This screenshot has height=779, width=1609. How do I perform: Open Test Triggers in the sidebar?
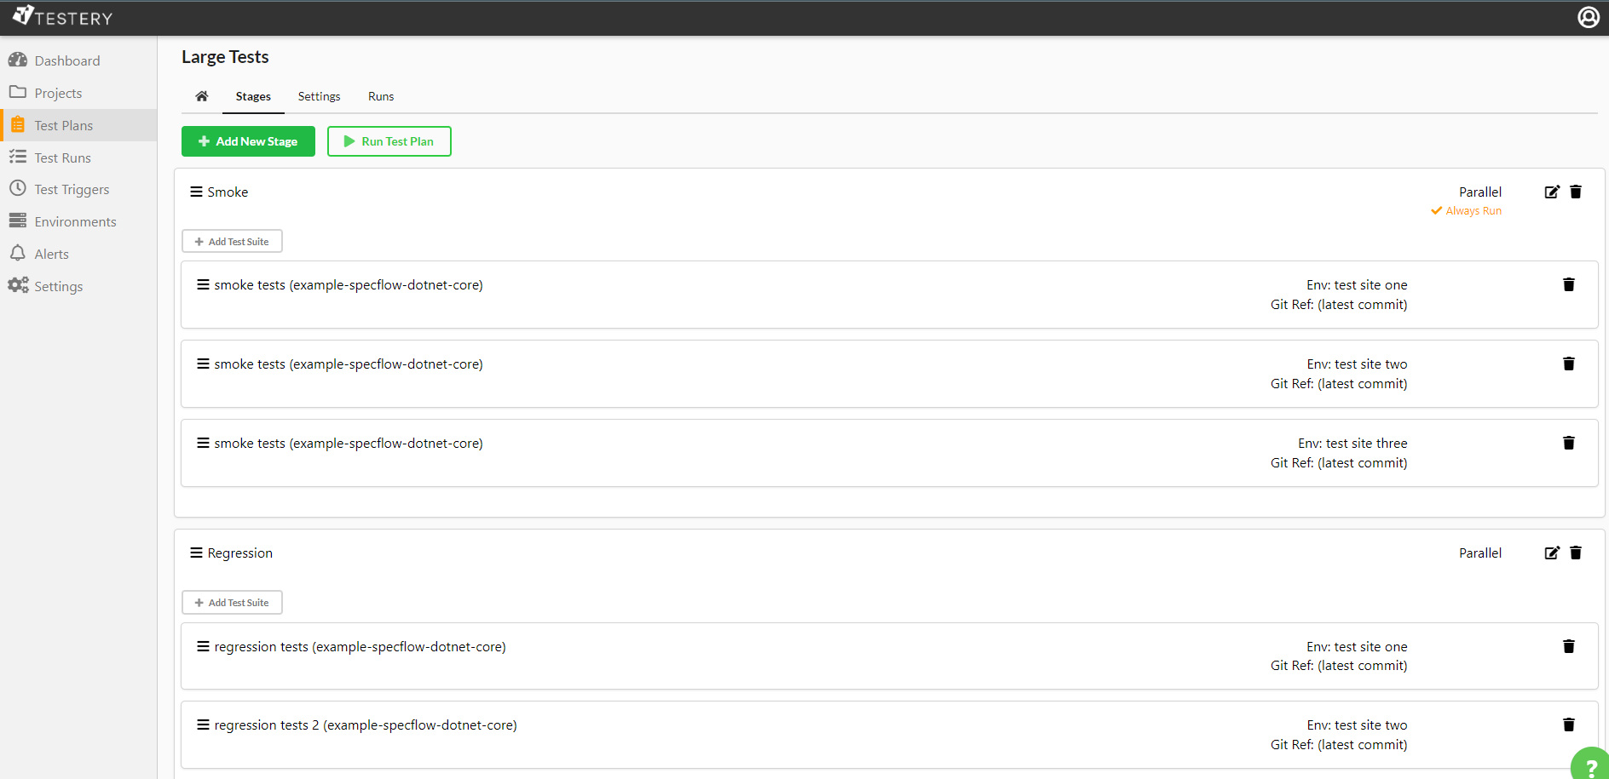point(72,188)
